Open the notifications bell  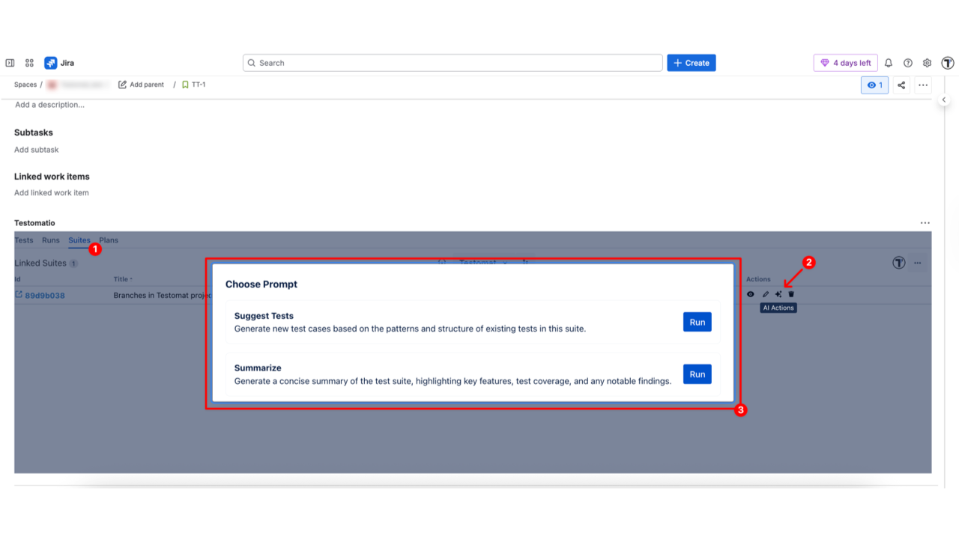(x=889, y=63)
